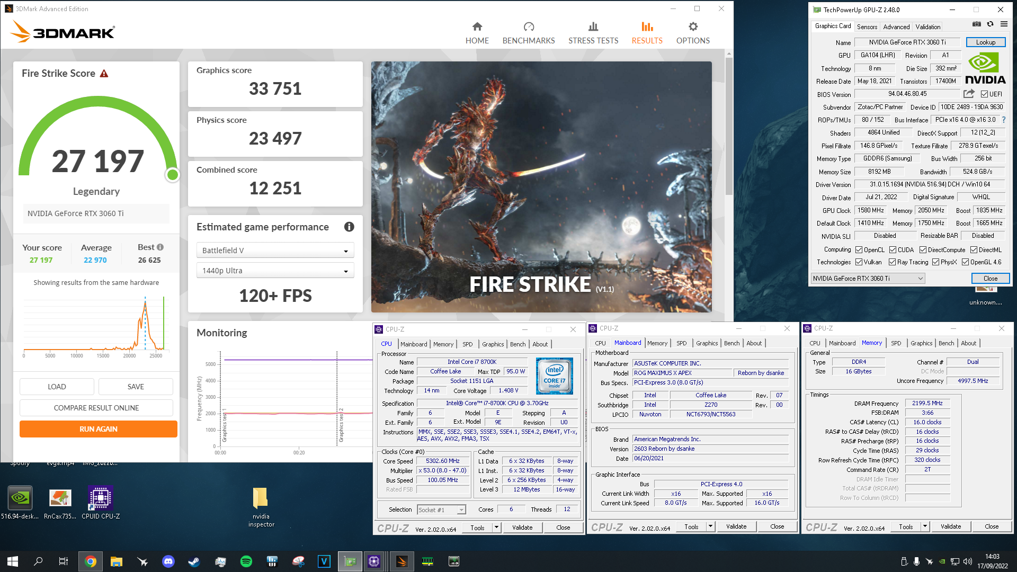
Task: Open the BENCHMARKS gauge icon
Action: coord(529,26)
